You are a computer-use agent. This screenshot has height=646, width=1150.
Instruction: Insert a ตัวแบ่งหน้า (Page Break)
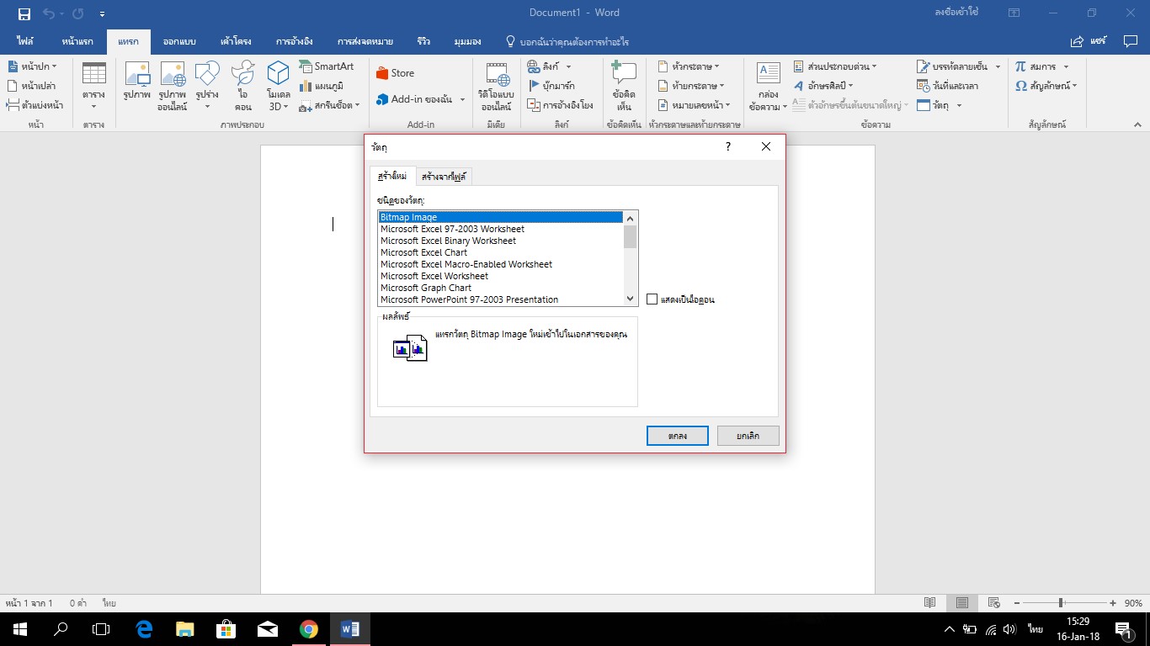tap(35, 105)
